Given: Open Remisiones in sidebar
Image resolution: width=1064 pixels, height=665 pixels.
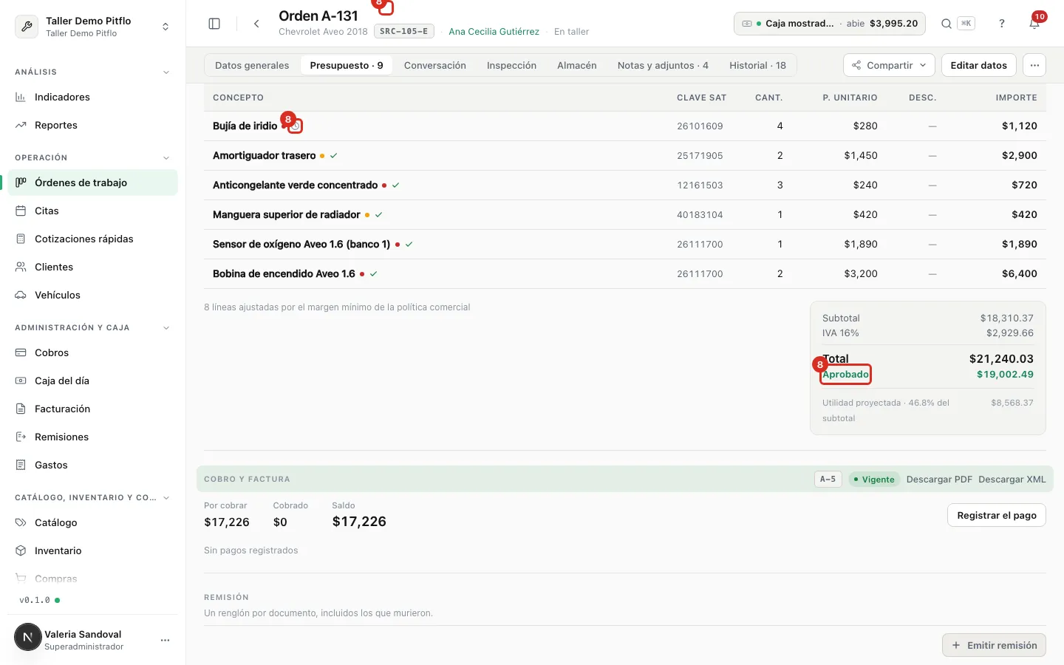Looking at the screenshot, I should coord(92,437).
